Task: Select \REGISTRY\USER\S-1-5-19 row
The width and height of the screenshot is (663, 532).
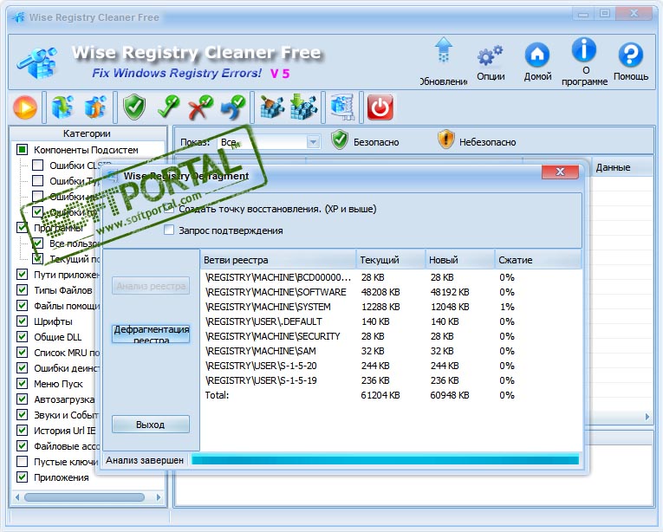Action: click(x=392, y=380)
